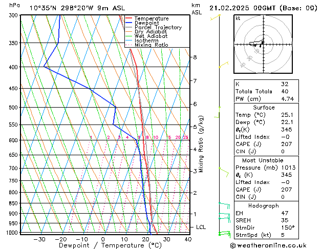Select the "Wet Adiabat" legend entry
Image resolution: width=322 pixels, height=249 pixels.
pos(151,36)
